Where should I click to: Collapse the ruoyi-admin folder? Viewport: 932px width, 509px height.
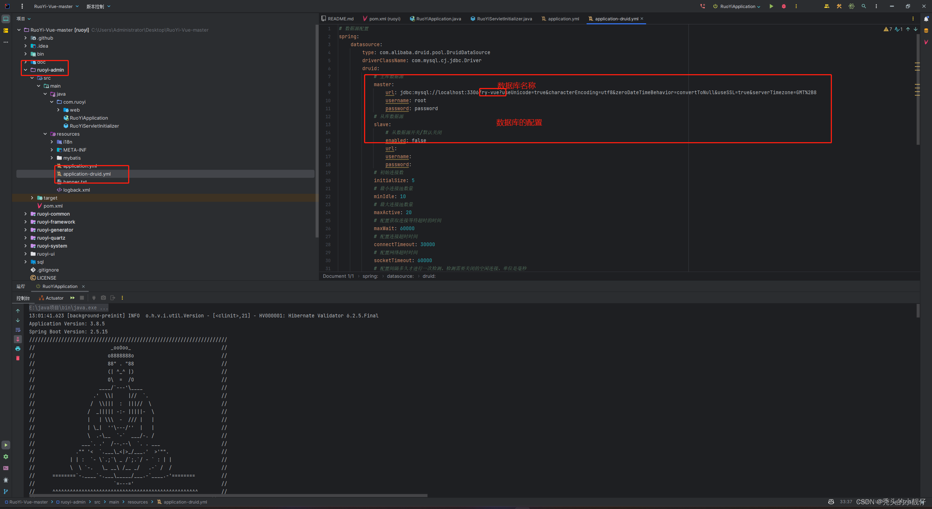(25, 70)
